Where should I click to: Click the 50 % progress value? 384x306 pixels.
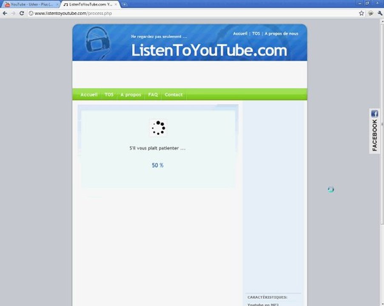(157, 165)
